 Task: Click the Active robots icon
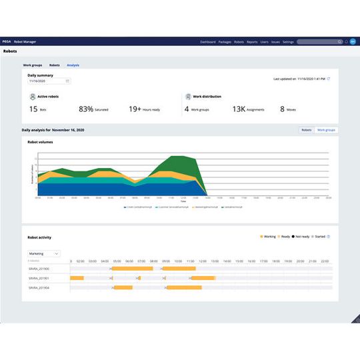(33, 97)
